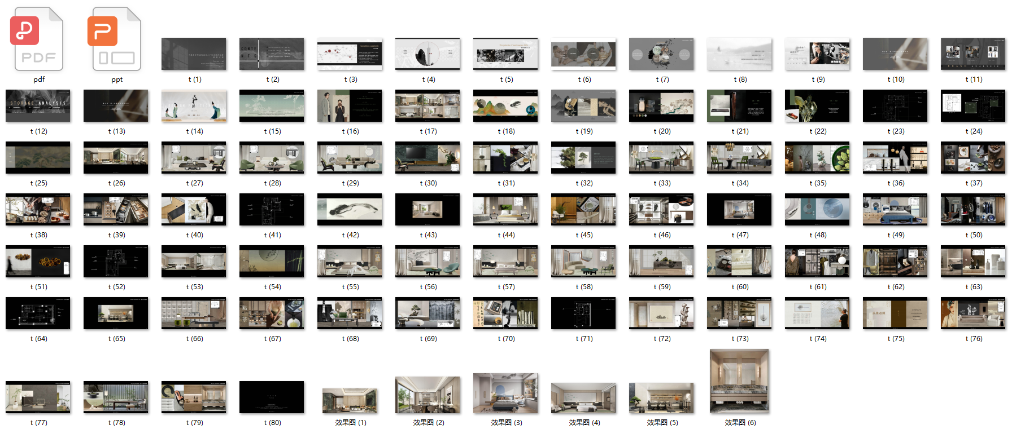Click the t (51) thumbnail
This screenshot has width=1012, height=438.
[x=38, y=262]
